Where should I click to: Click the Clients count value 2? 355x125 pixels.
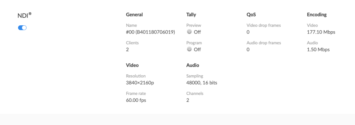point(127,50)
